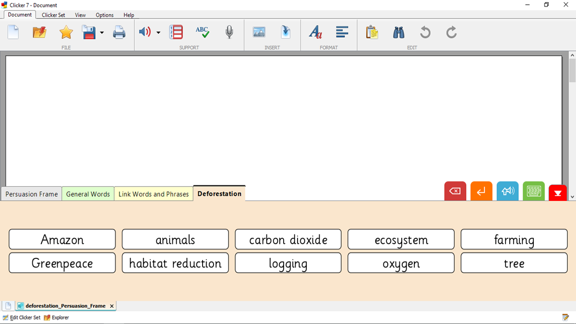Open the Favorites star icon
The height and width of the screenshot is (324, 576).
[66, 33]
